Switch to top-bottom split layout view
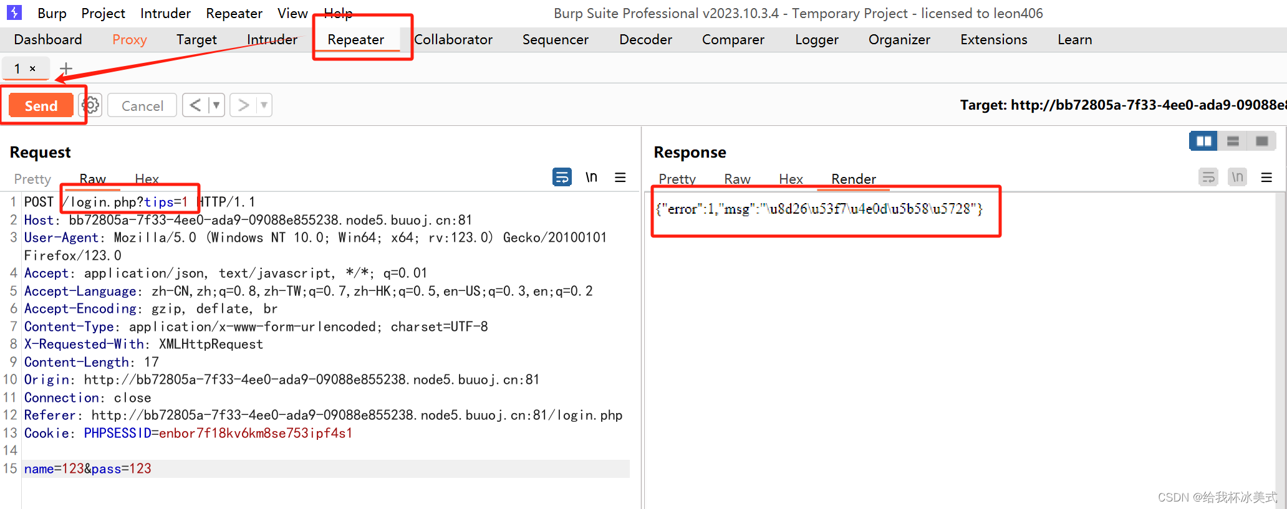 [x=1233, y=141]
